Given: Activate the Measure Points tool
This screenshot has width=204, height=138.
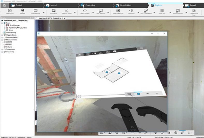Looking at the screenshot, I should [x=67, y=11].
